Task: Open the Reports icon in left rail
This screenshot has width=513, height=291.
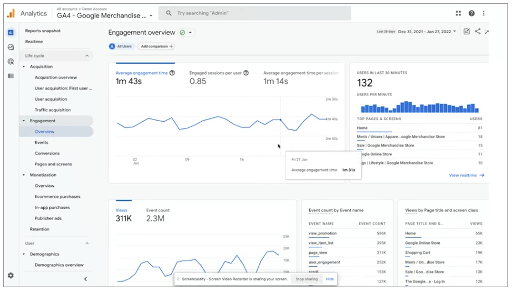Action: [11, 32]
